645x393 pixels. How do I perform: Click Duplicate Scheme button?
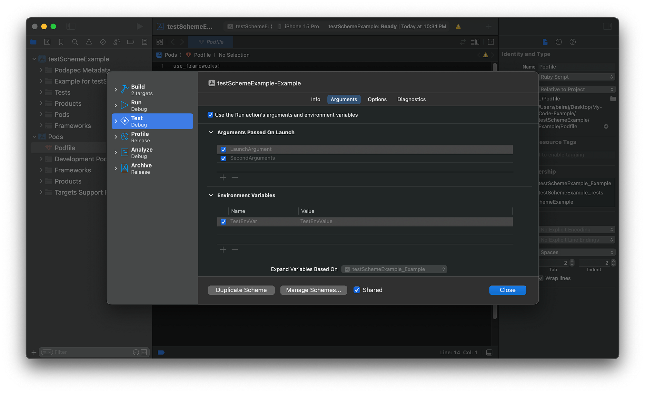pyautogui.click(x=241, y=290)
